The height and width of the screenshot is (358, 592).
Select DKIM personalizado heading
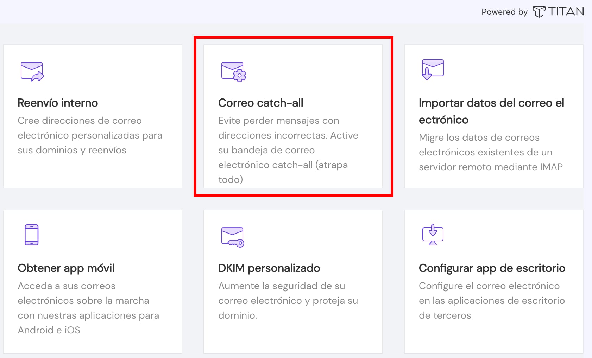(x=269, y=268)
